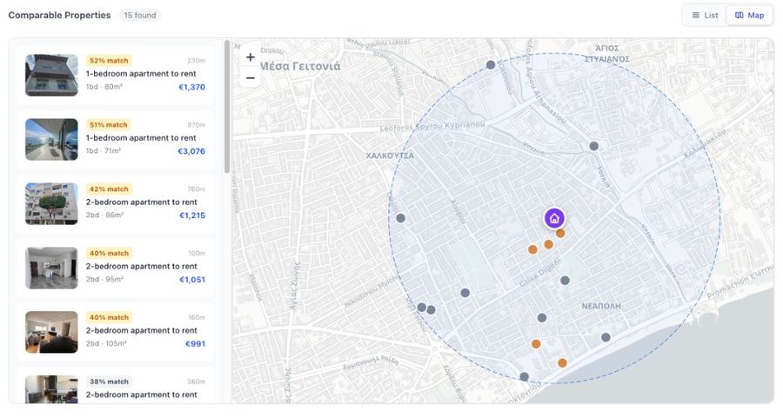Click the '51% match' badge
Viewport: 783px width, 418px height.
109,124
